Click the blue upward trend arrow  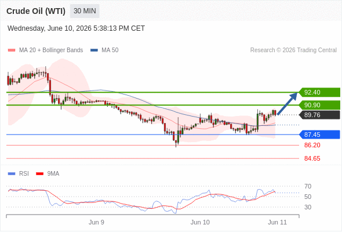[288, 103]
